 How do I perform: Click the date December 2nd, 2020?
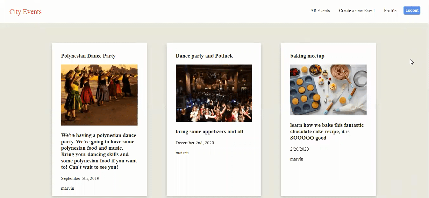195,143
